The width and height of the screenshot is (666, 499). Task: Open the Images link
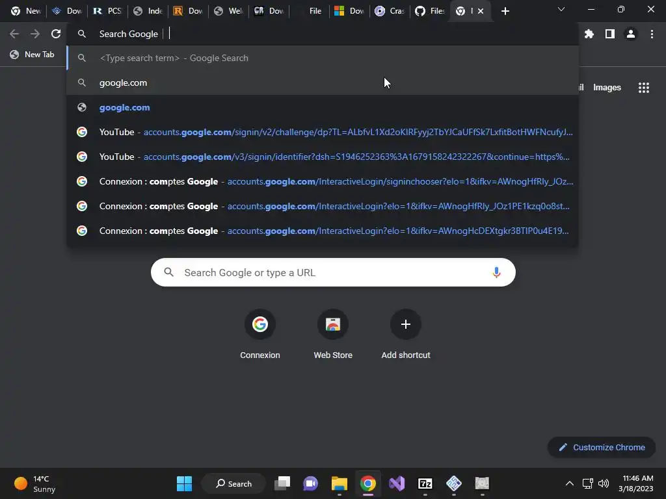point(607,88)
